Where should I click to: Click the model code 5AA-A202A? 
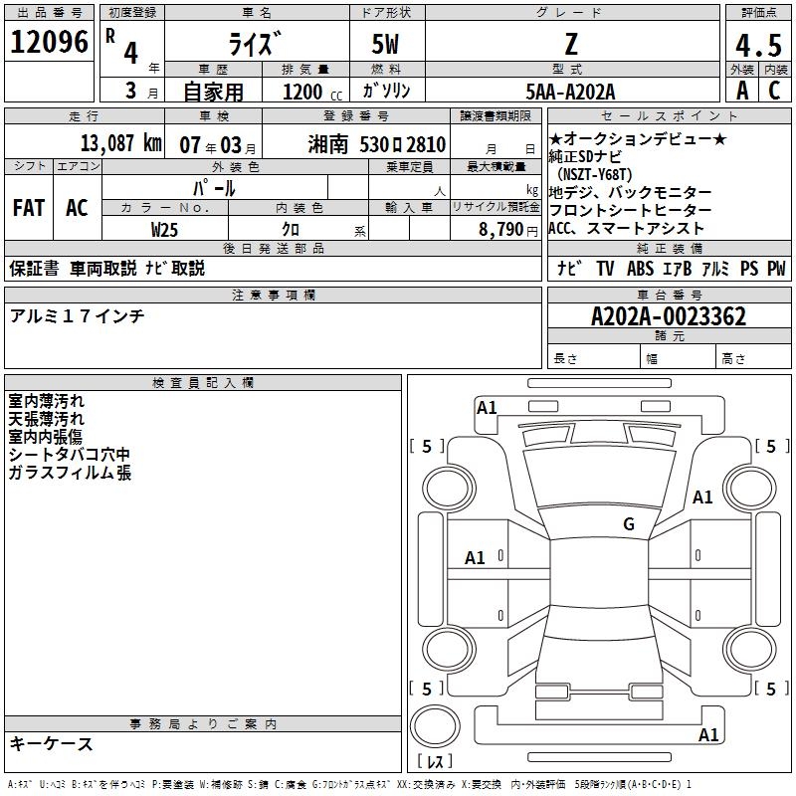[x=570, y=92]
